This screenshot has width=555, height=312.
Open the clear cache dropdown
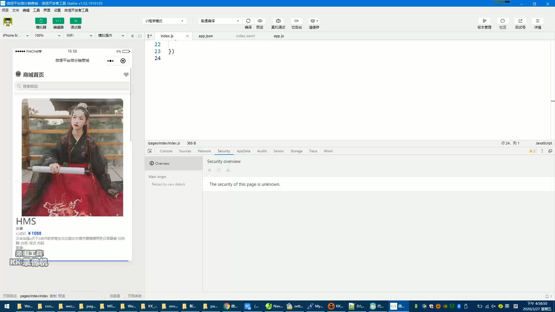tap(314, 21)
